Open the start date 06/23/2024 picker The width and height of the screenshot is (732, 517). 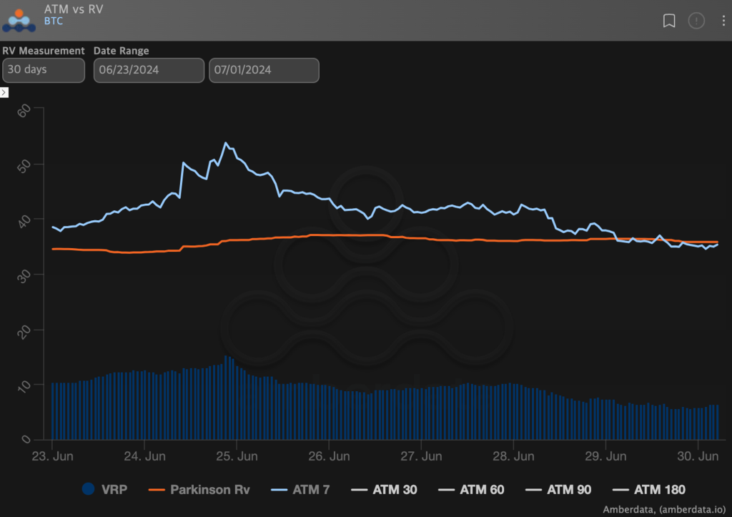149,71
